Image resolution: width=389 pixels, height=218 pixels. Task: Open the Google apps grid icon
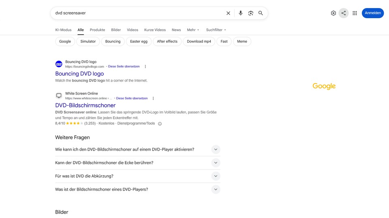[355, 13]
